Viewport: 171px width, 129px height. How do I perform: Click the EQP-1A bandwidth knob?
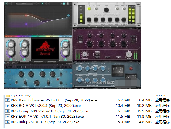[37, 83]
